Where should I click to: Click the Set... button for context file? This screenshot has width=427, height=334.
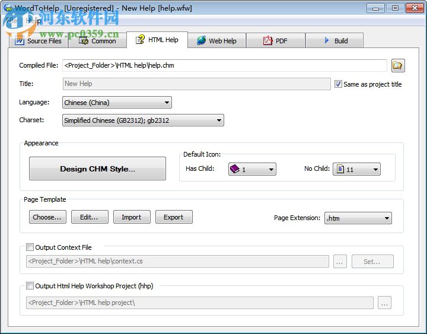point(372,262)
